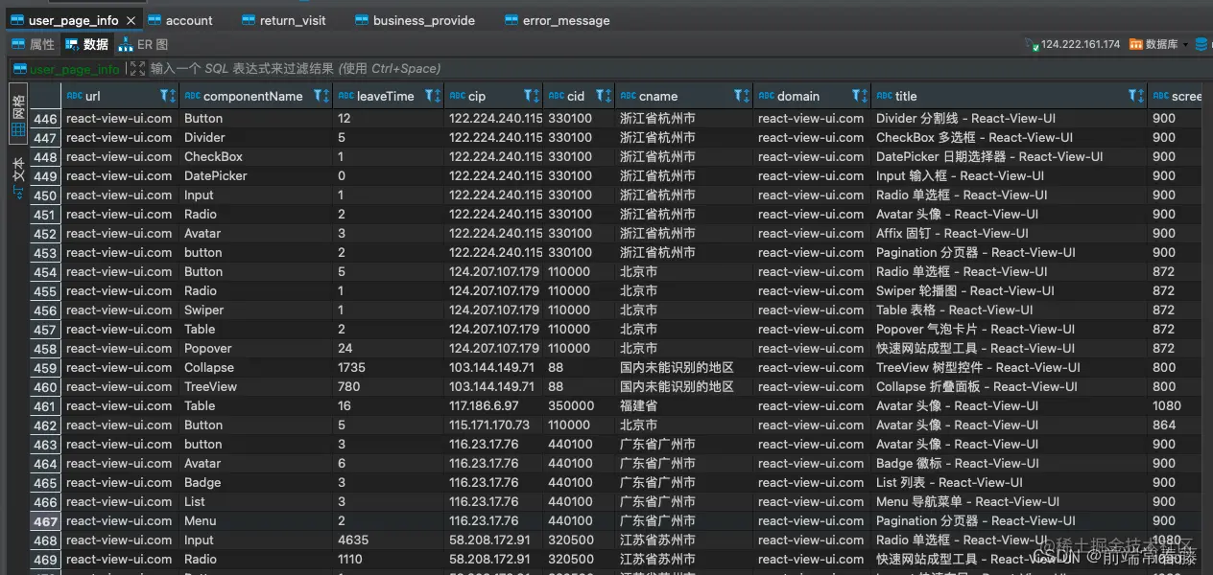Click the componentName cell 'Badge'

256,482
